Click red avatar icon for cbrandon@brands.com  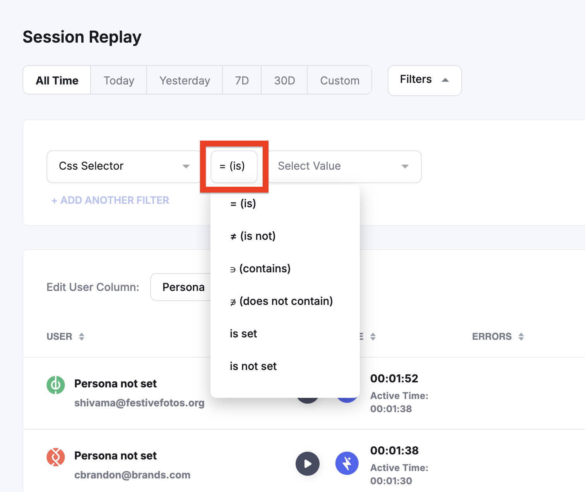point(56,457)
